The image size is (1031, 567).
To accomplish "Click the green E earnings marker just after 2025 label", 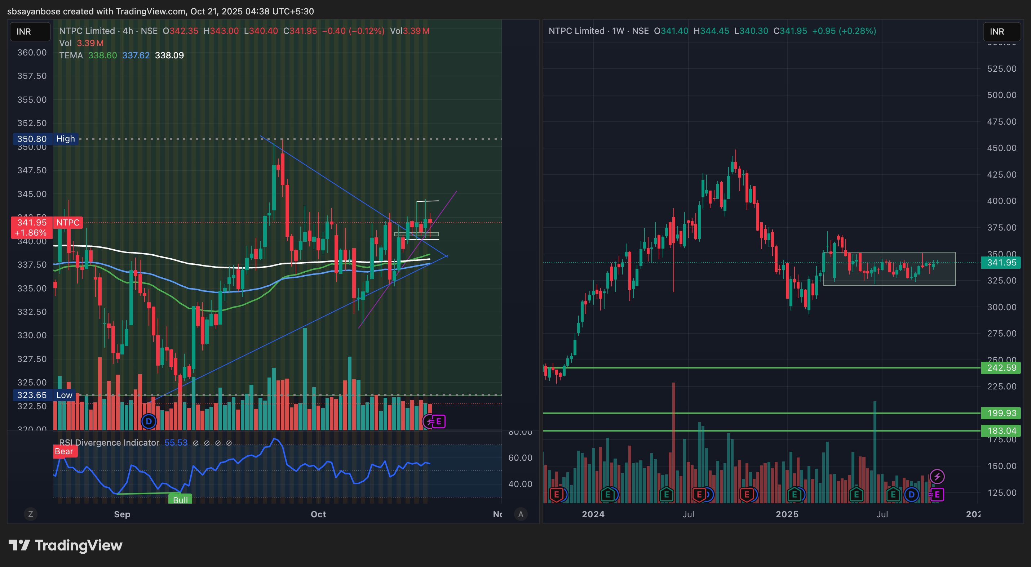I will coord(795,495).
